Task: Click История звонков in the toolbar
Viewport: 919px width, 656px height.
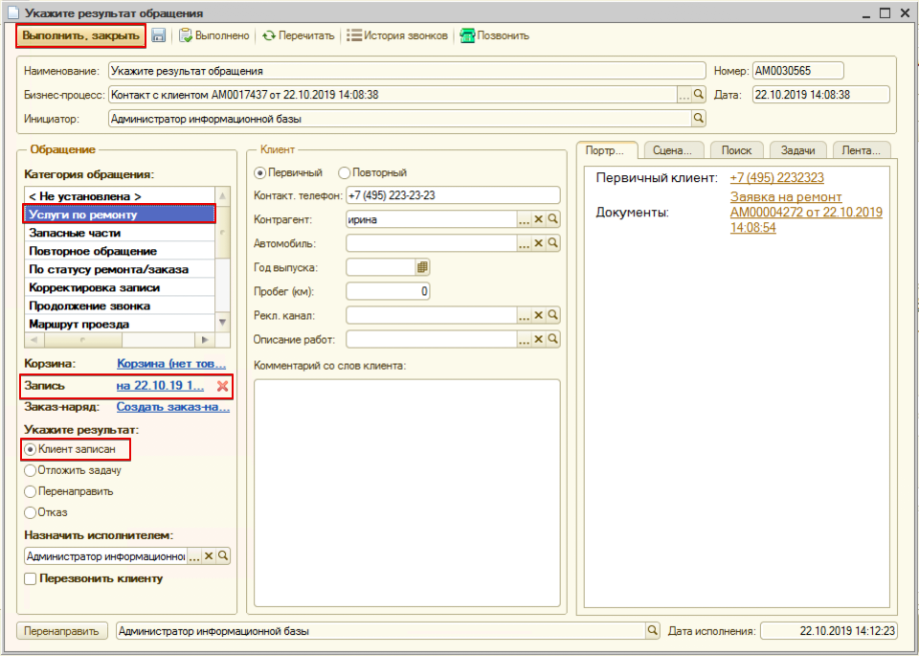Action: (397, 35)
